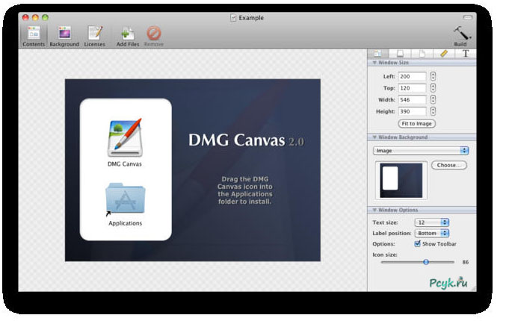506x321 pixels.
Task: Open the Image background type dropdown
Action: [422, 151]
